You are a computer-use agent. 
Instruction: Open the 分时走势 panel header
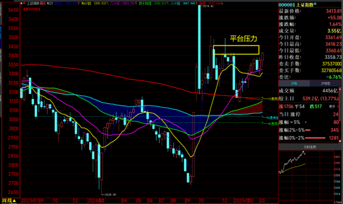310,147
